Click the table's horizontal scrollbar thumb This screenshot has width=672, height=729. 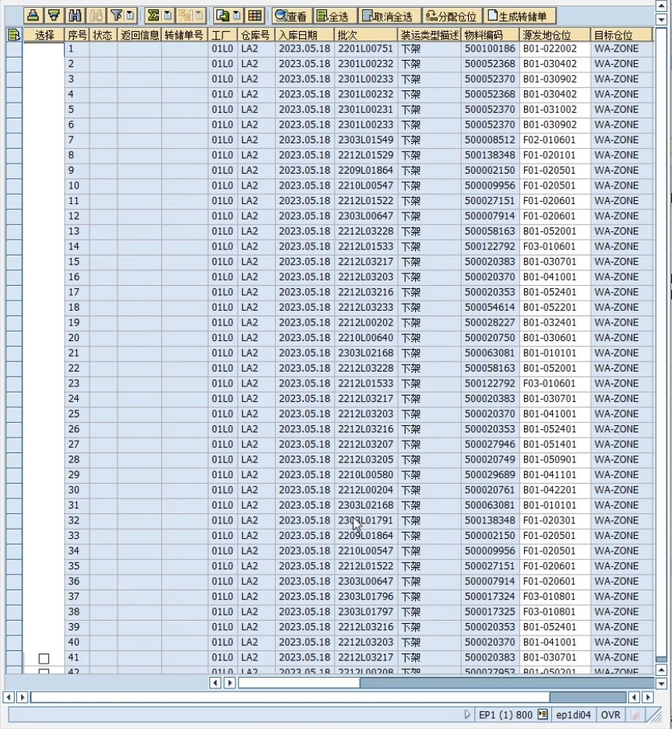[x=299, y=682]
